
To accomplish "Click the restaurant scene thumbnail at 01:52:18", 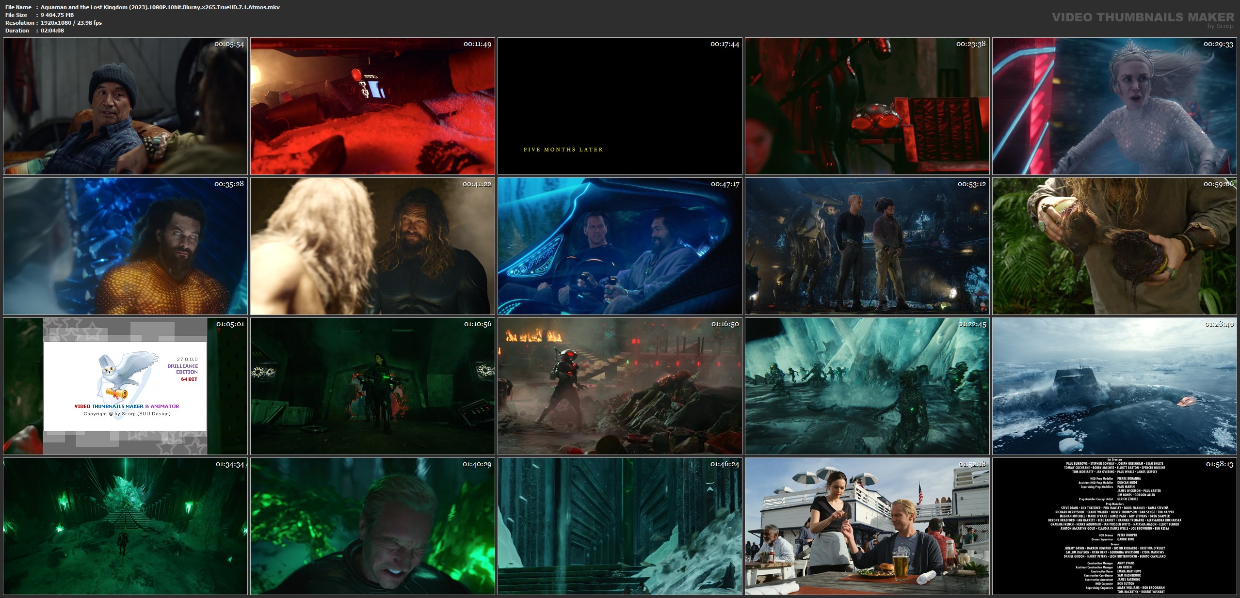I will 867,526.
